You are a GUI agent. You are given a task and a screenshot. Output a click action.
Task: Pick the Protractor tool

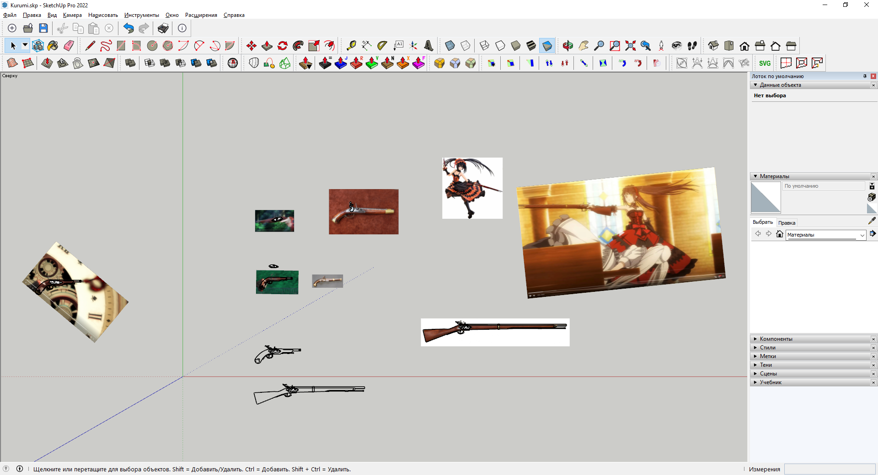(x=382, y=46)
